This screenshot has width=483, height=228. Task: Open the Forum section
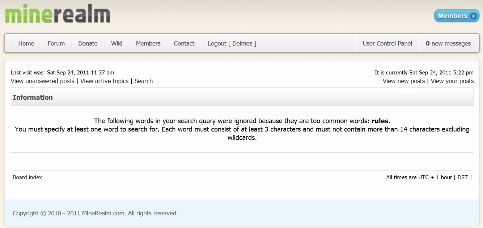coord(56,43)
